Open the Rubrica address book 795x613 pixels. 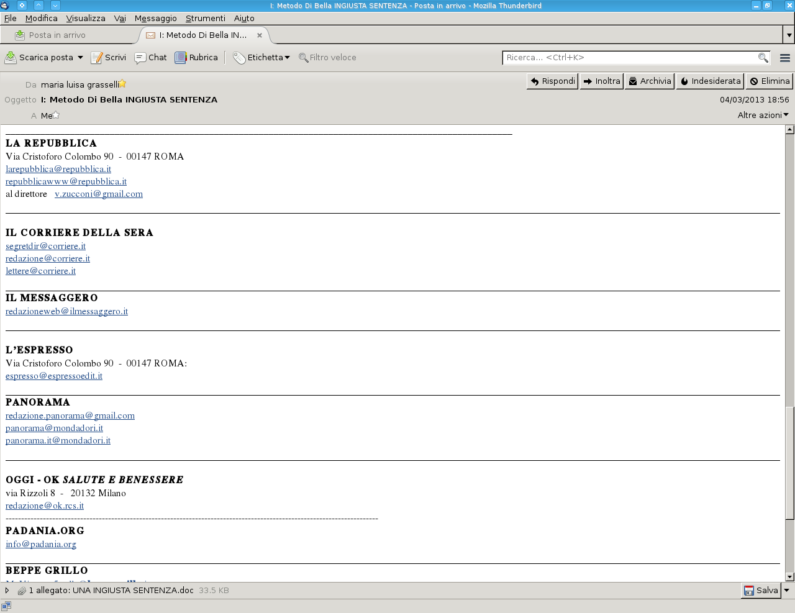point(196,58)
